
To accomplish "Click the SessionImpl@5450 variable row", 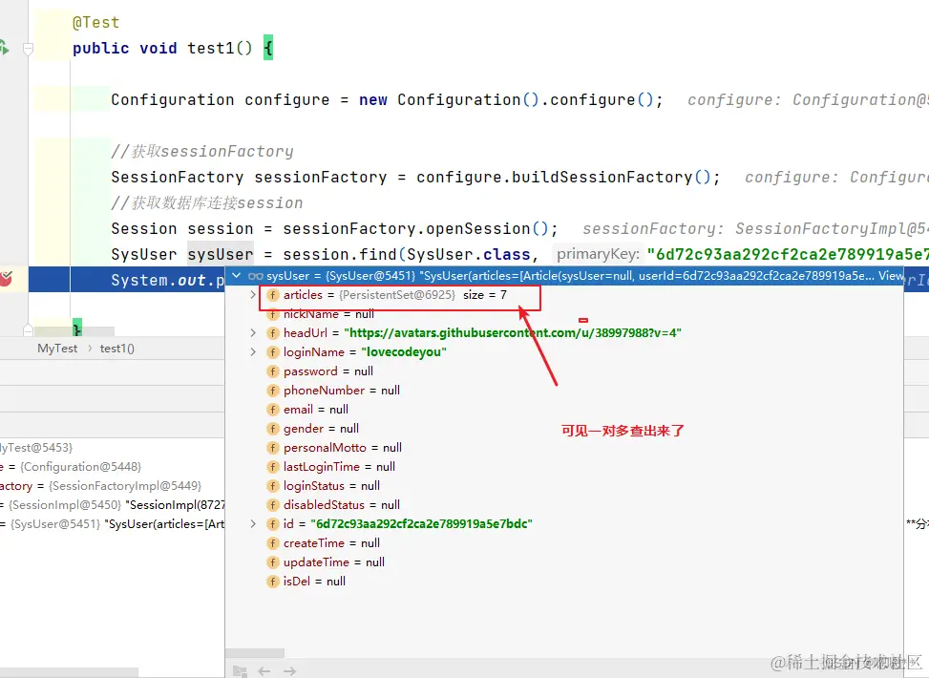I will coord(113,505).
